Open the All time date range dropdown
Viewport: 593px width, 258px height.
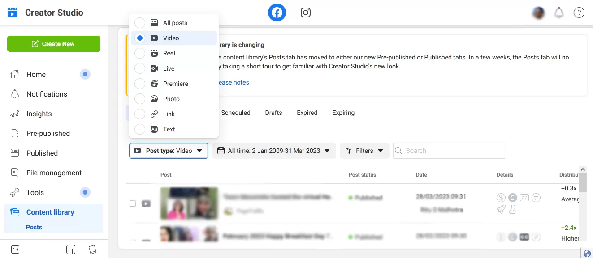pos(274,151)
